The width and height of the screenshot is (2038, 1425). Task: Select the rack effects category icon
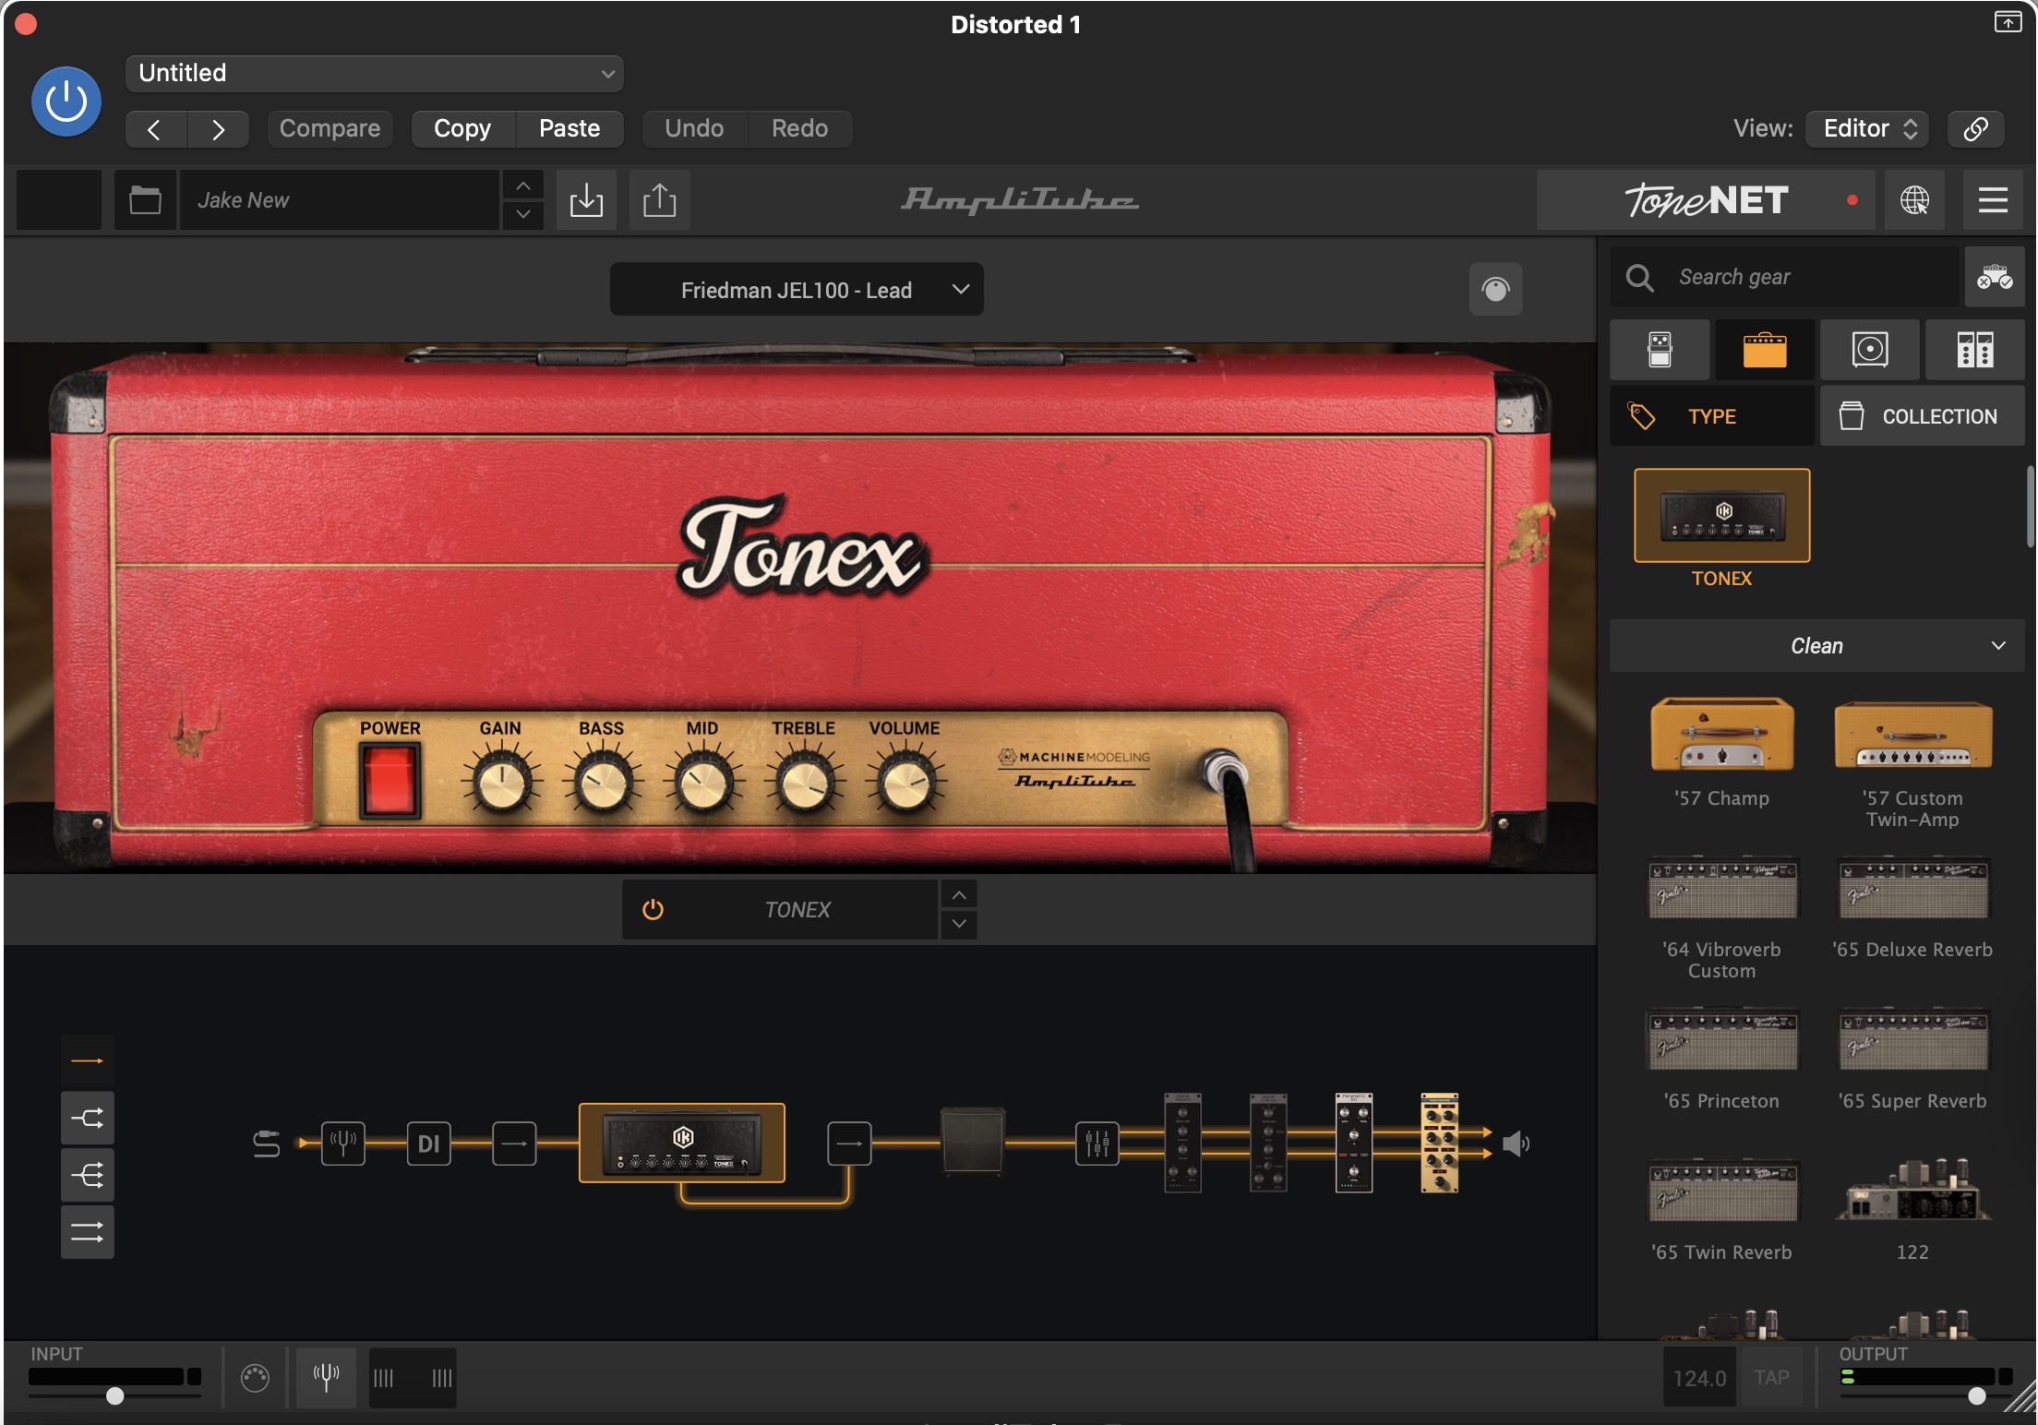[1974, 350]
